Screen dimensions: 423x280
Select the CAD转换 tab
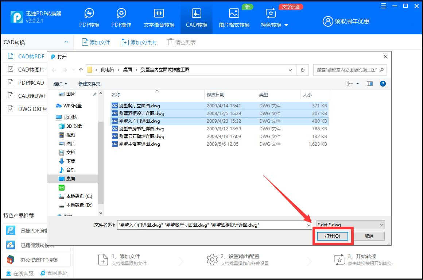[197, 18]
